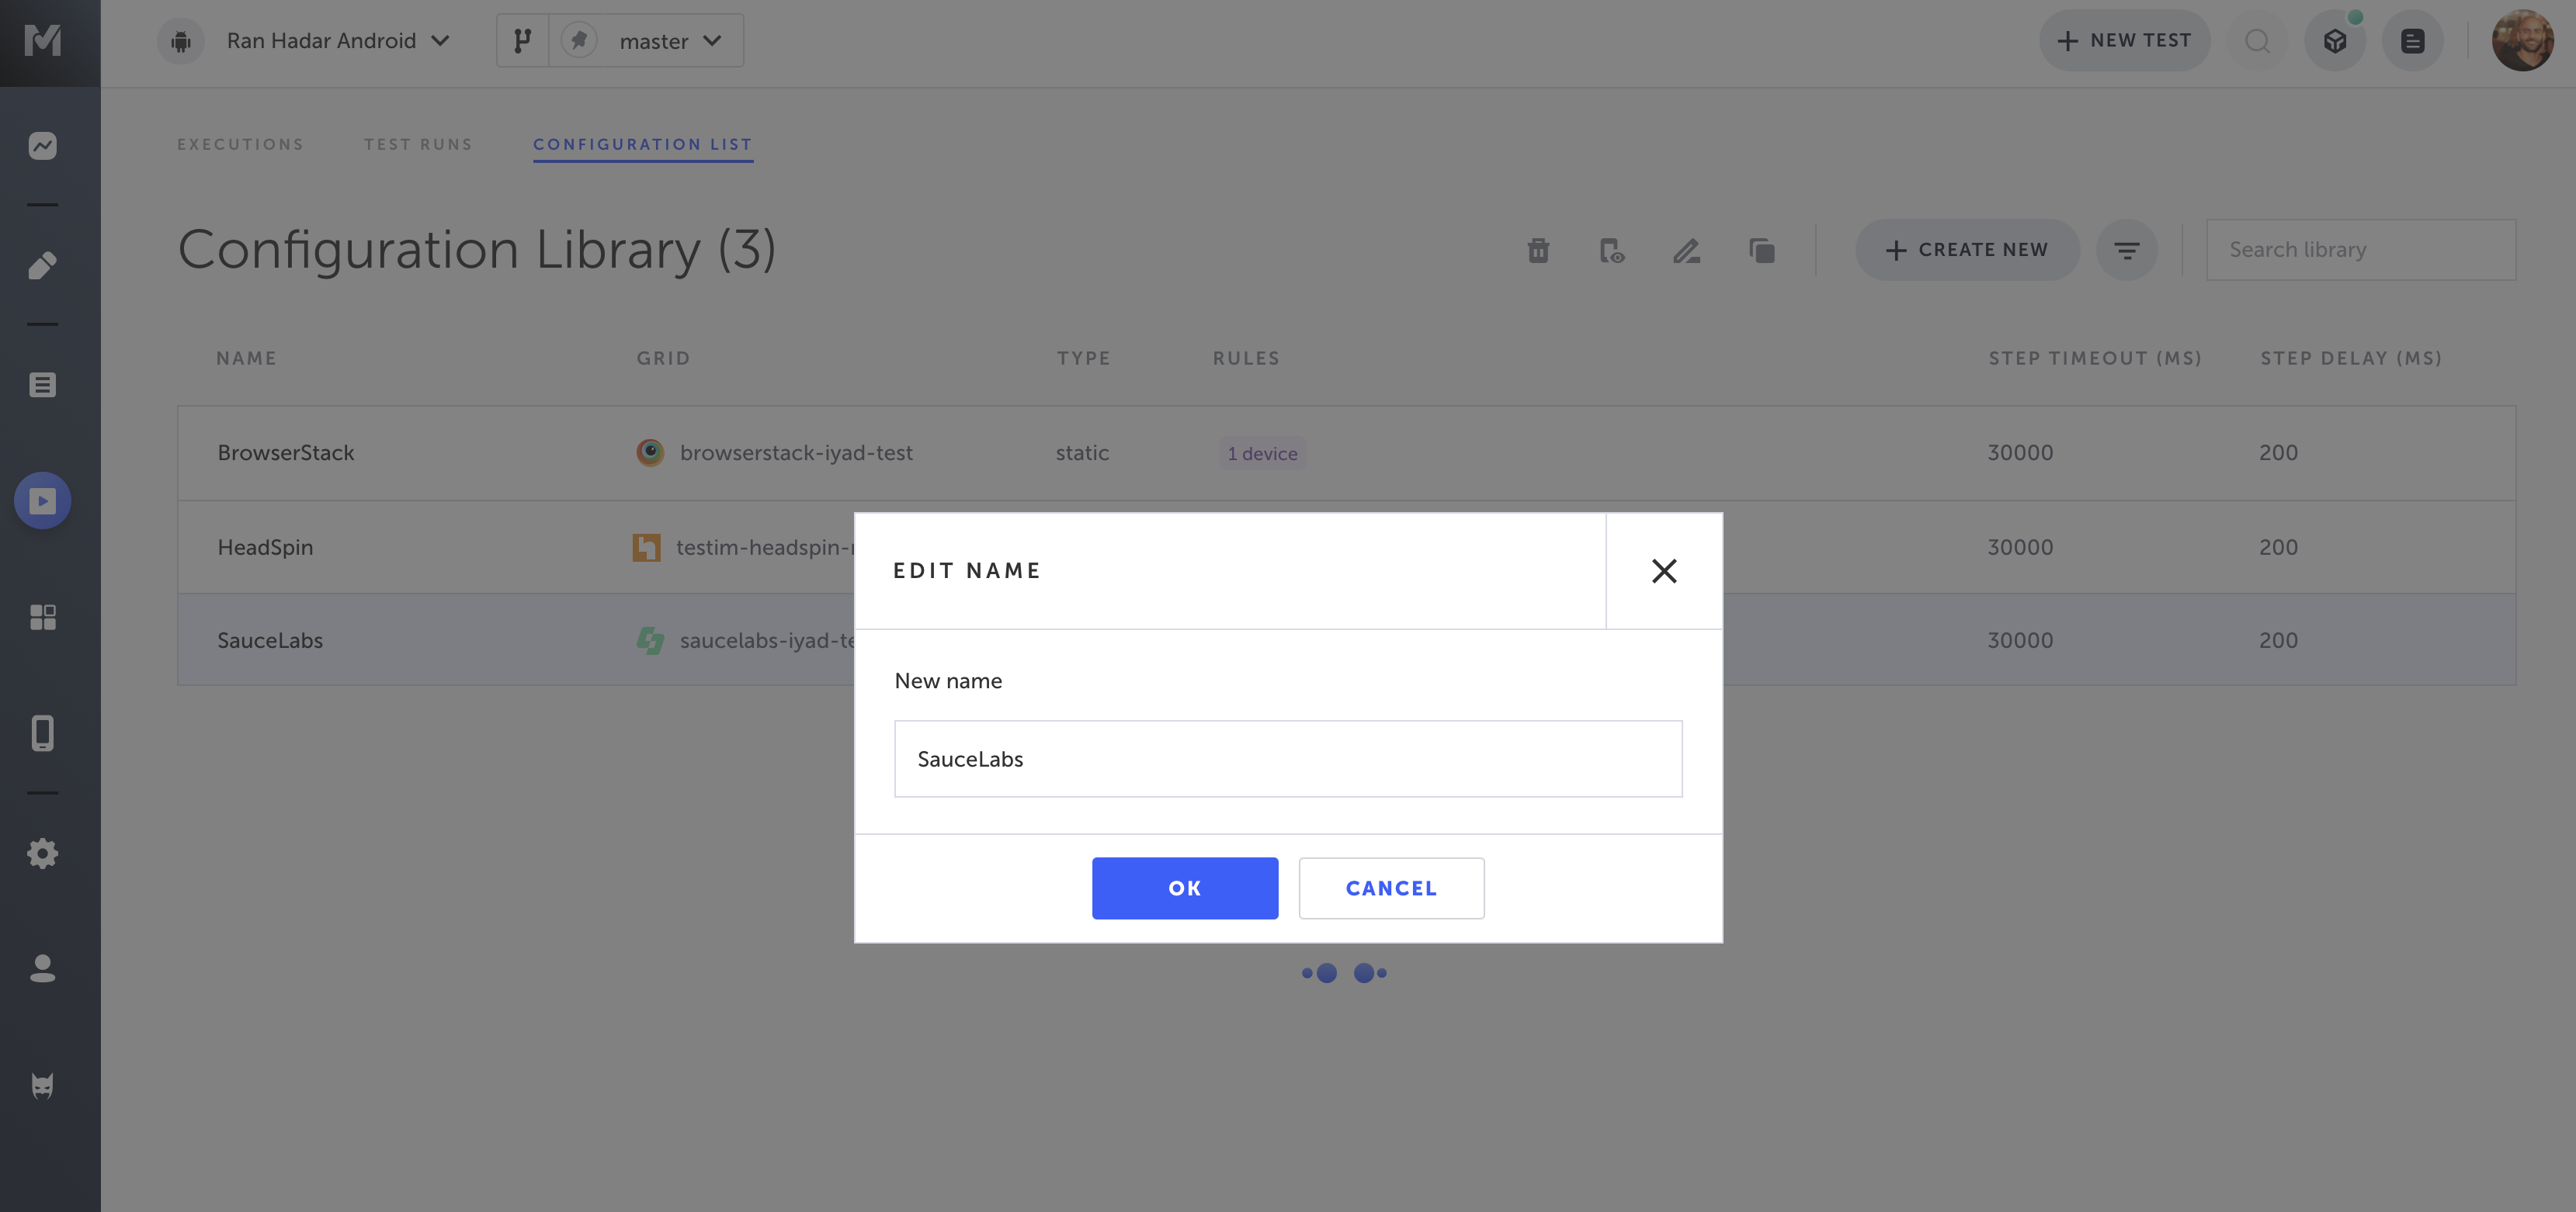Viewport: 2576px width, 1212px height.
Task: Click the static type cell for BrowserStack
Action: click(1082, 452)
